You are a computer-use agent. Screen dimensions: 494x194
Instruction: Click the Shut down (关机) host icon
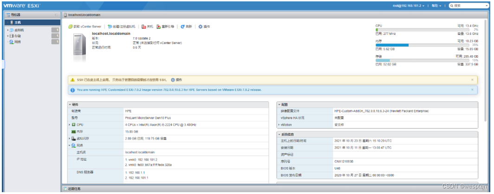tap(144, 26)
